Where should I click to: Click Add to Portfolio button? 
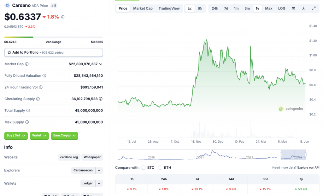pos(54,52)
